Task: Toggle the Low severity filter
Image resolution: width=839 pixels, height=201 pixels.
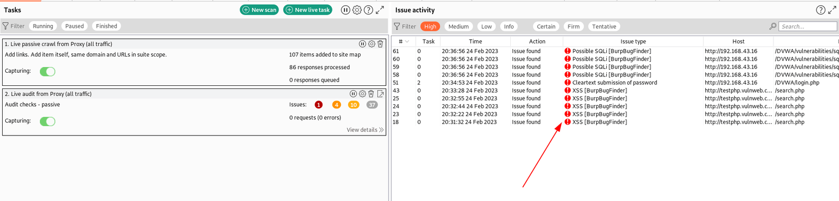Action: point(487,26)
